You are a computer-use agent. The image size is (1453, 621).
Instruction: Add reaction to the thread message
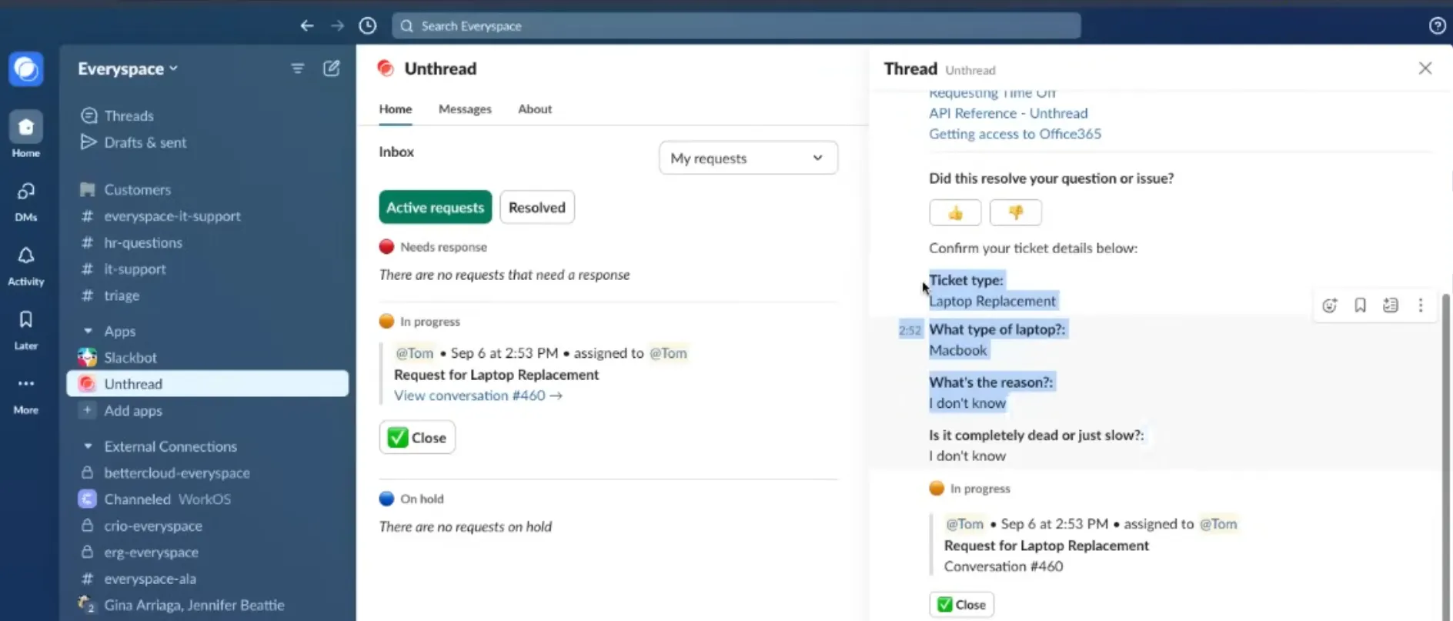pos(1330,305)
